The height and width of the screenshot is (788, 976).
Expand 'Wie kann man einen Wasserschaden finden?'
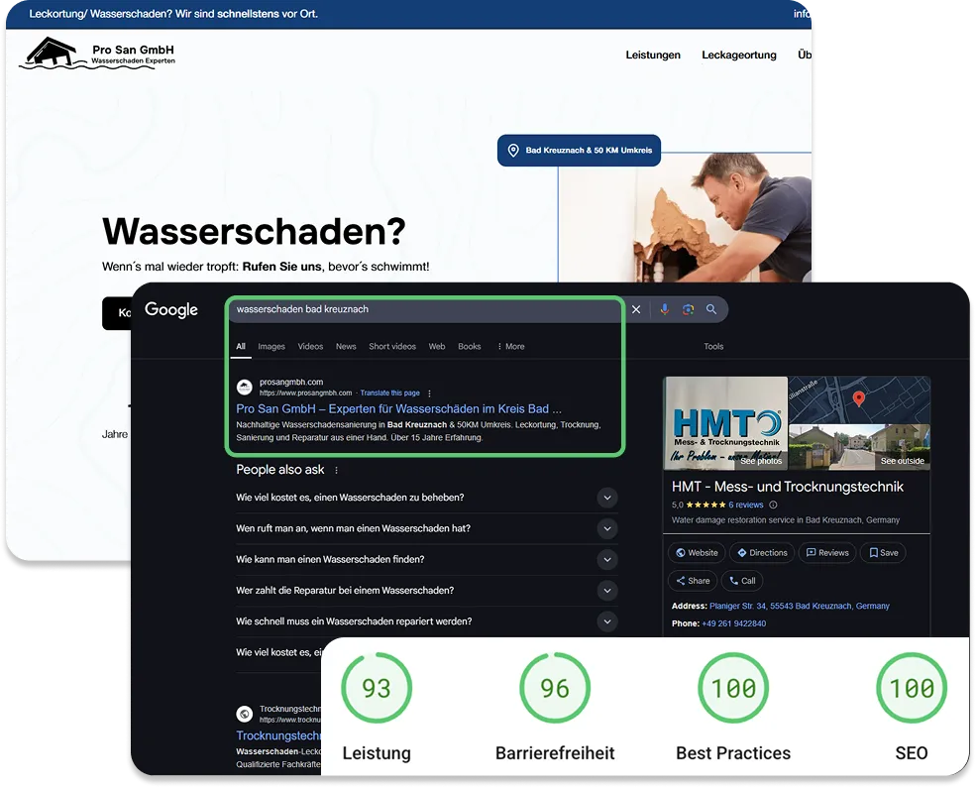tap(607, 559)
